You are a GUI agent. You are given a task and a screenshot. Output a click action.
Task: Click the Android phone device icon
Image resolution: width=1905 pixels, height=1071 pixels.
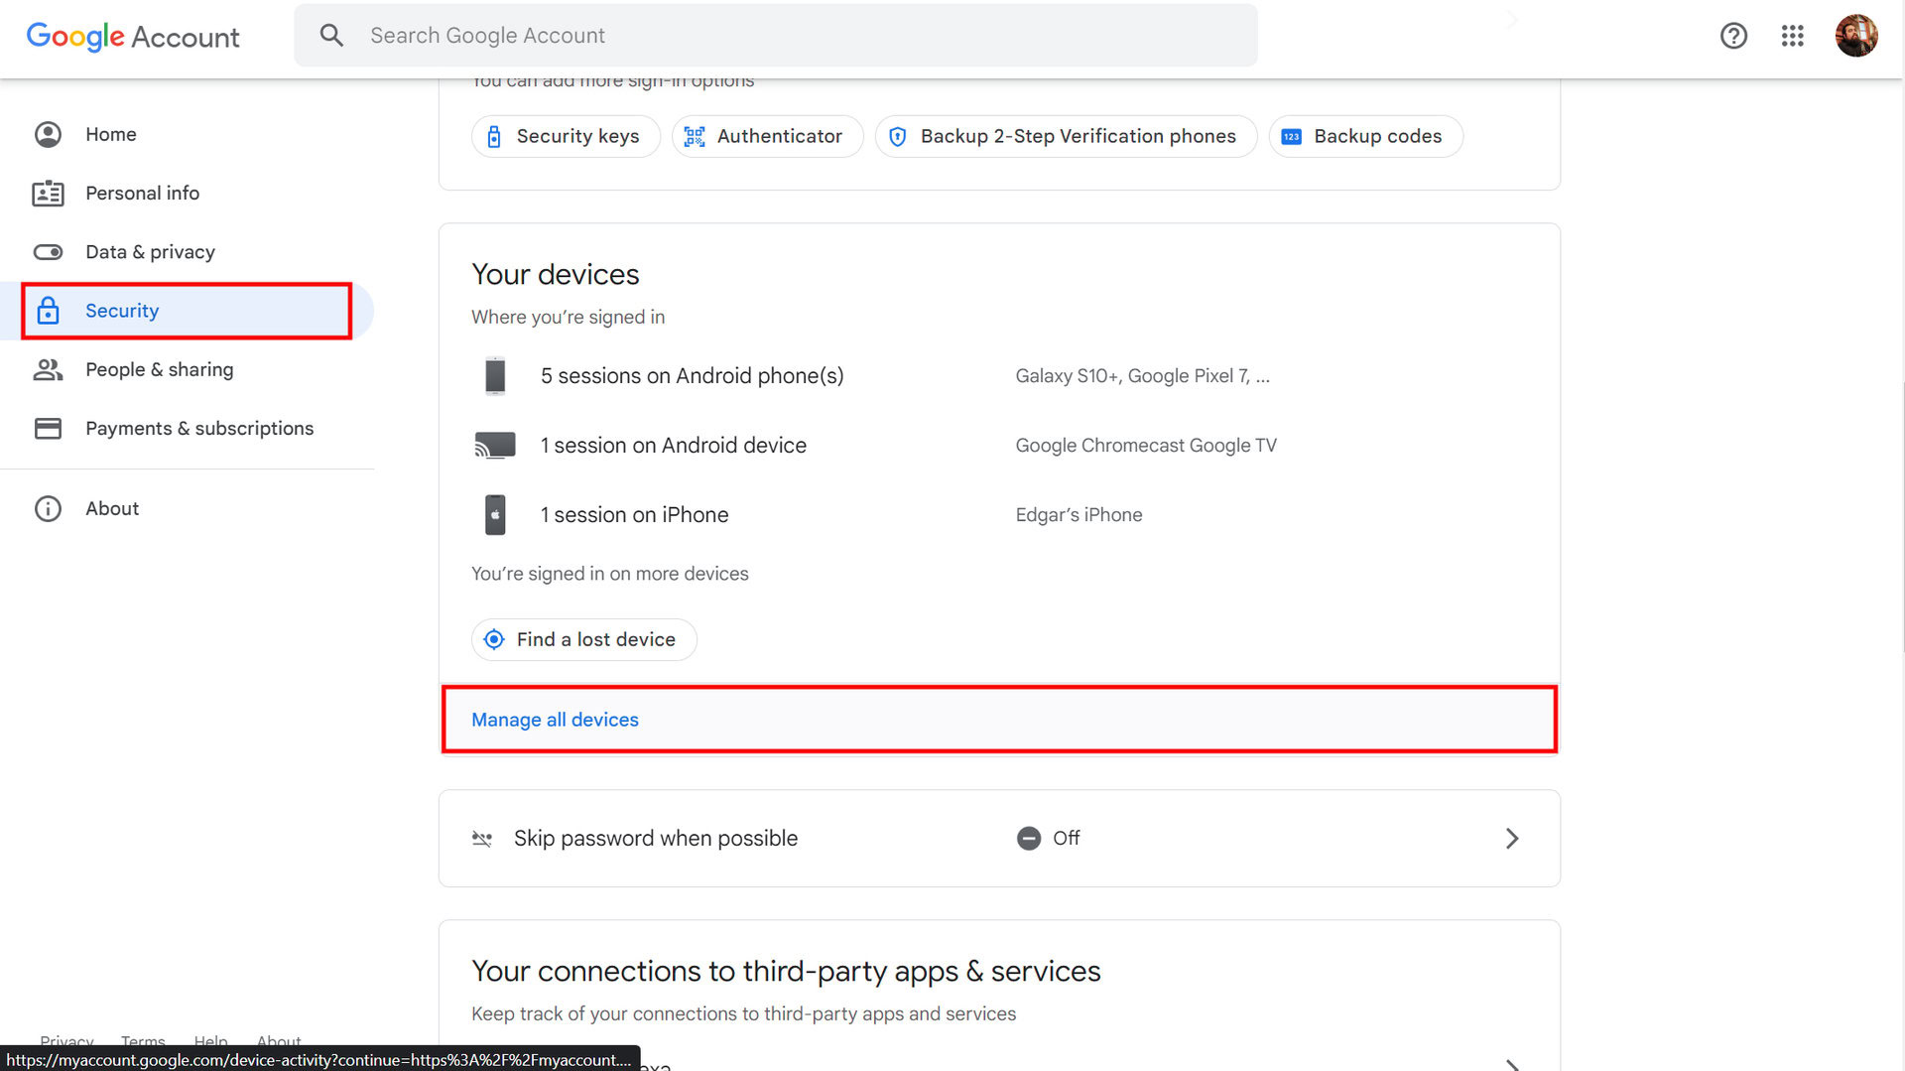(x=495, y=376)
